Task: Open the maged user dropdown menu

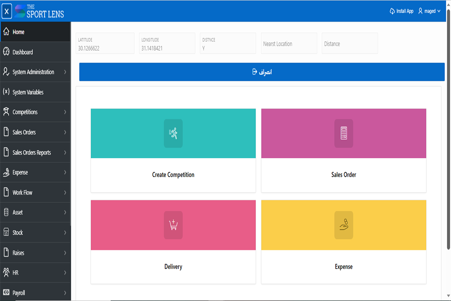Action: (429, 11)
